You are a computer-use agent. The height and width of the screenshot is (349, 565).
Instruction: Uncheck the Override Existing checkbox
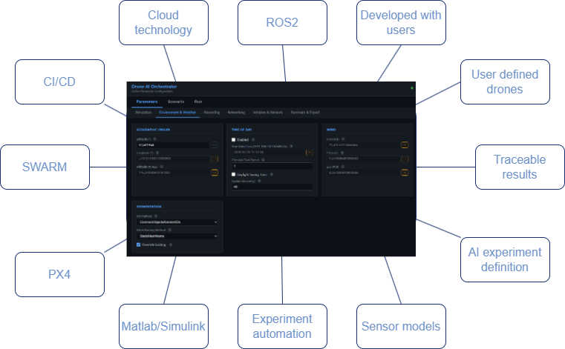pos(138,244)
